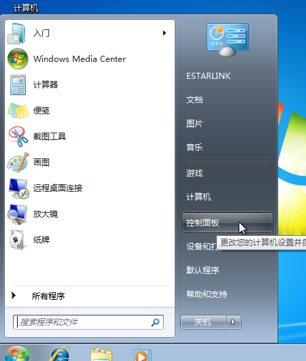The image size is (306, 361).
Task: Open Windows Explorer folder on taskbar
Action: tap(101, 355)
